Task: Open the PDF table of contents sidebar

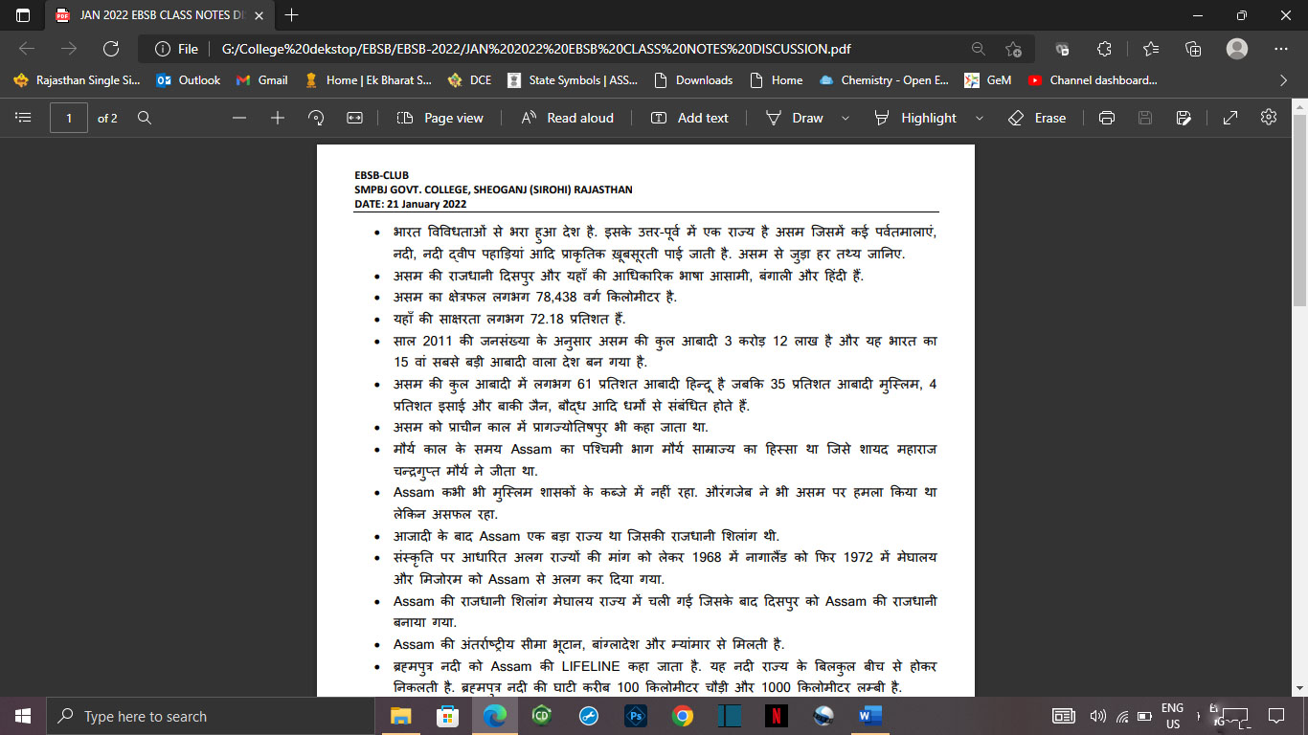Action: [24, 118]
